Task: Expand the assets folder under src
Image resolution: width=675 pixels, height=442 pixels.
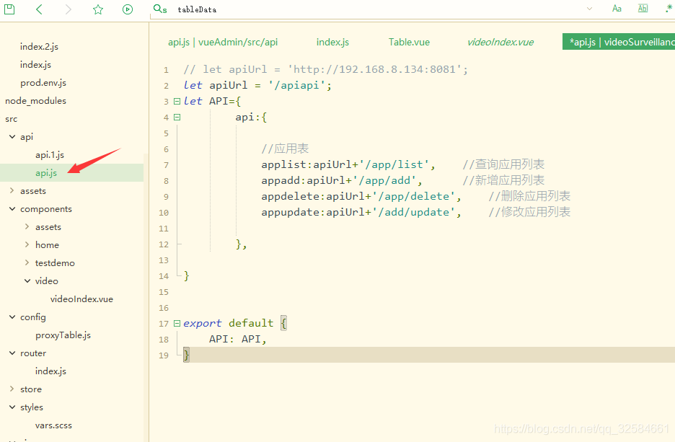Action: (x=12, y=191)
